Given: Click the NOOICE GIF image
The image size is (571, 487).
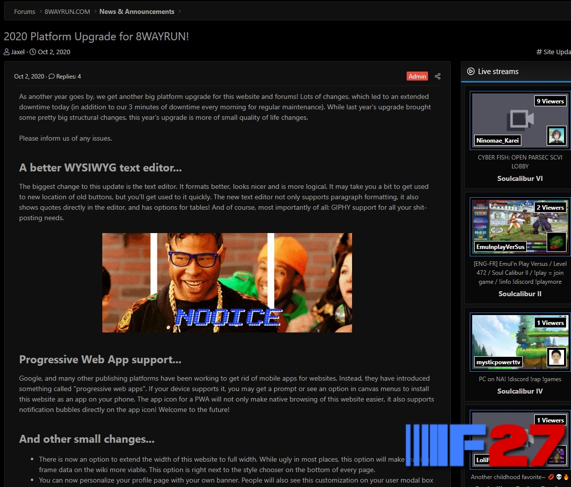Looking at the screenshot, I should [227, 282].
